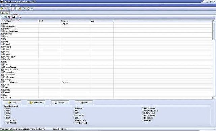Select the PDF export format

click(7, 108)
